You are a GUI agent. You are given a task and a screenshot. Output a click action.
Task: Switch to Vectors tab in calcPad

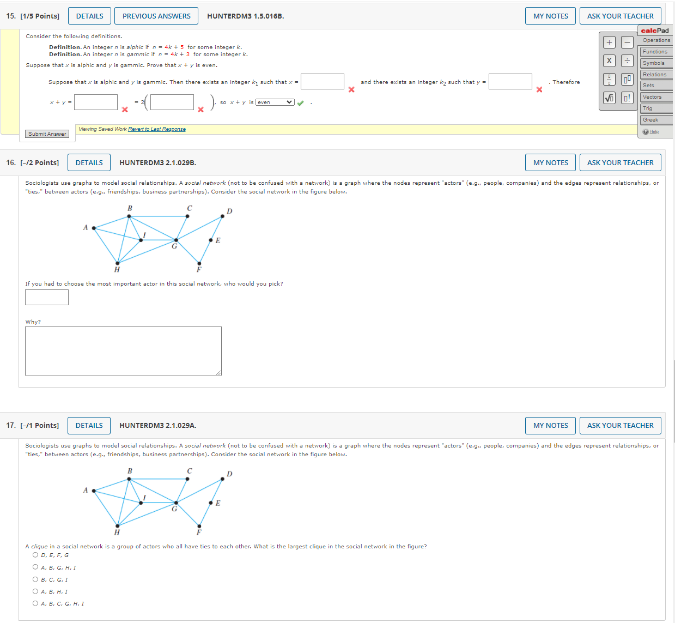[656, 97]
